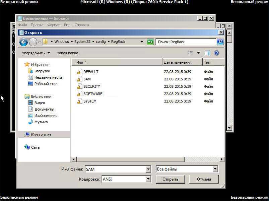The width and height of the screenshot is (269, 201).
Task: Open the Правка menu in Notepad
Action: coord(37,25)
